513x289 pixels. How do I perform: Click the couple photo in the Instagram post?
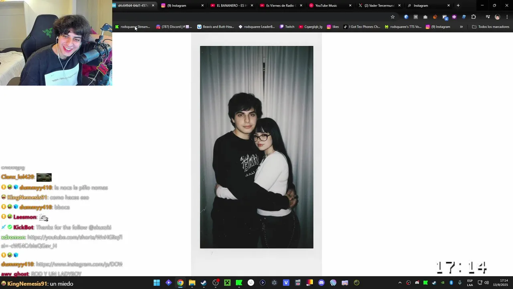[x=256, y=147]
